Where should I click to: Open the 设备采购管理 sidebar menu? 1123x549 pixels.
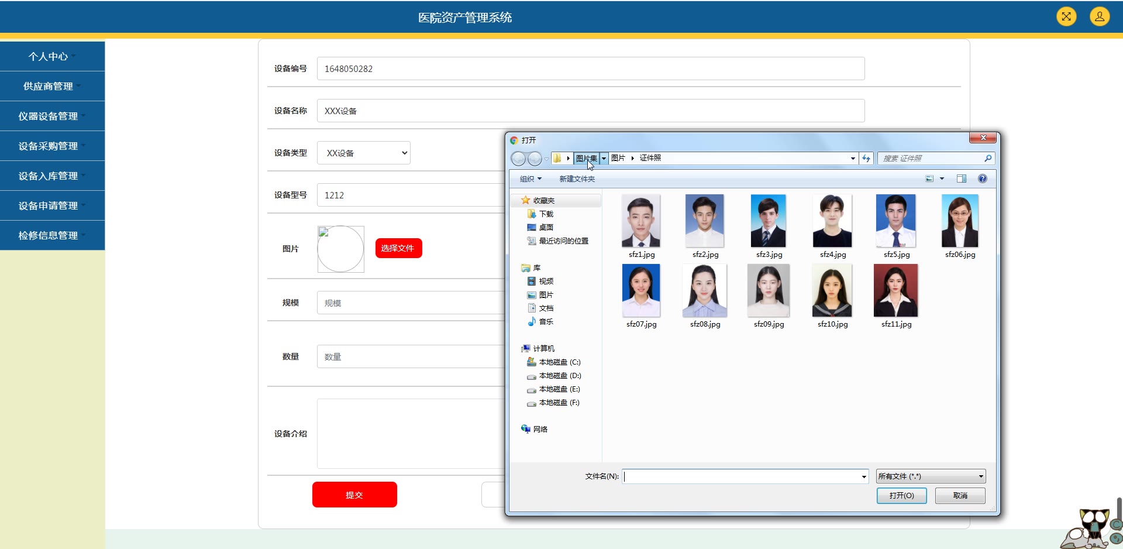[x=53, y=146]
